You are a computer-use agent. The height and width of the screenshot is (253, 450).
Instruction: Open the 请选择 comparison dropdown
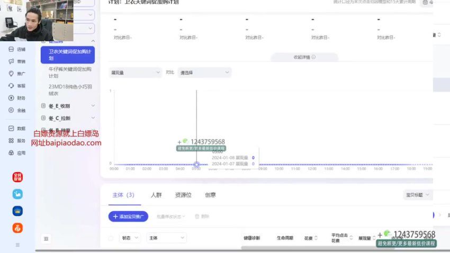point(204,73)
